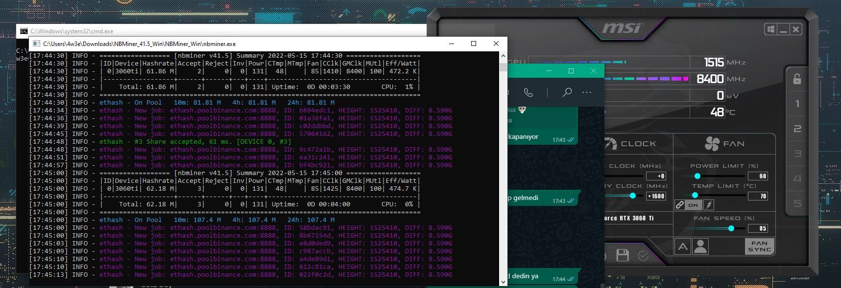Click the New job line with ID 57064162
Viewport: 841px width, 288px height.
coord(276,134)
